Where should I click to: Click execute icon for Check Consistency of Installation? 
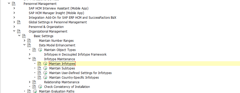click(x=40, y=87)
